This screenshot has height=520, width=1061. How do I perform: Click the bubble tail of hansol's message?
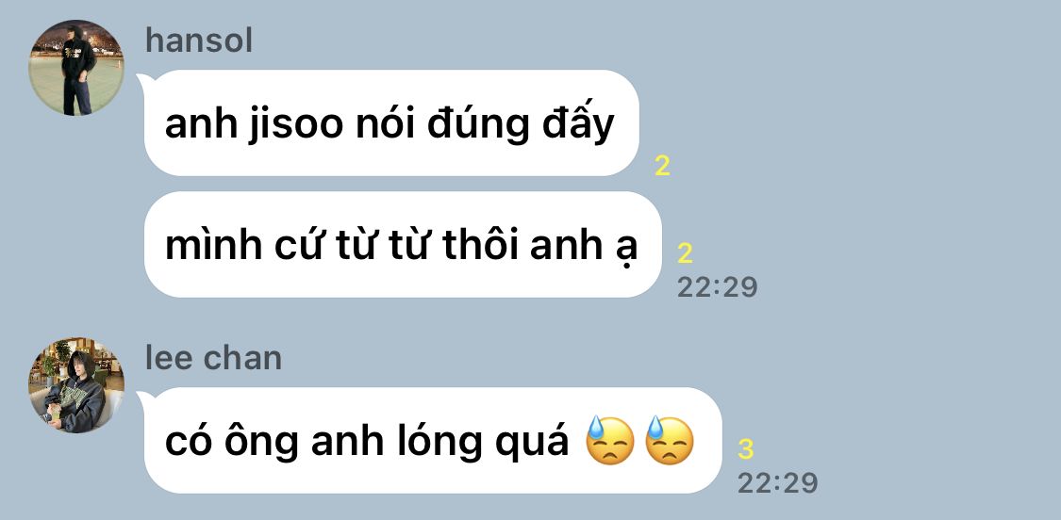[x=142, y=82]
